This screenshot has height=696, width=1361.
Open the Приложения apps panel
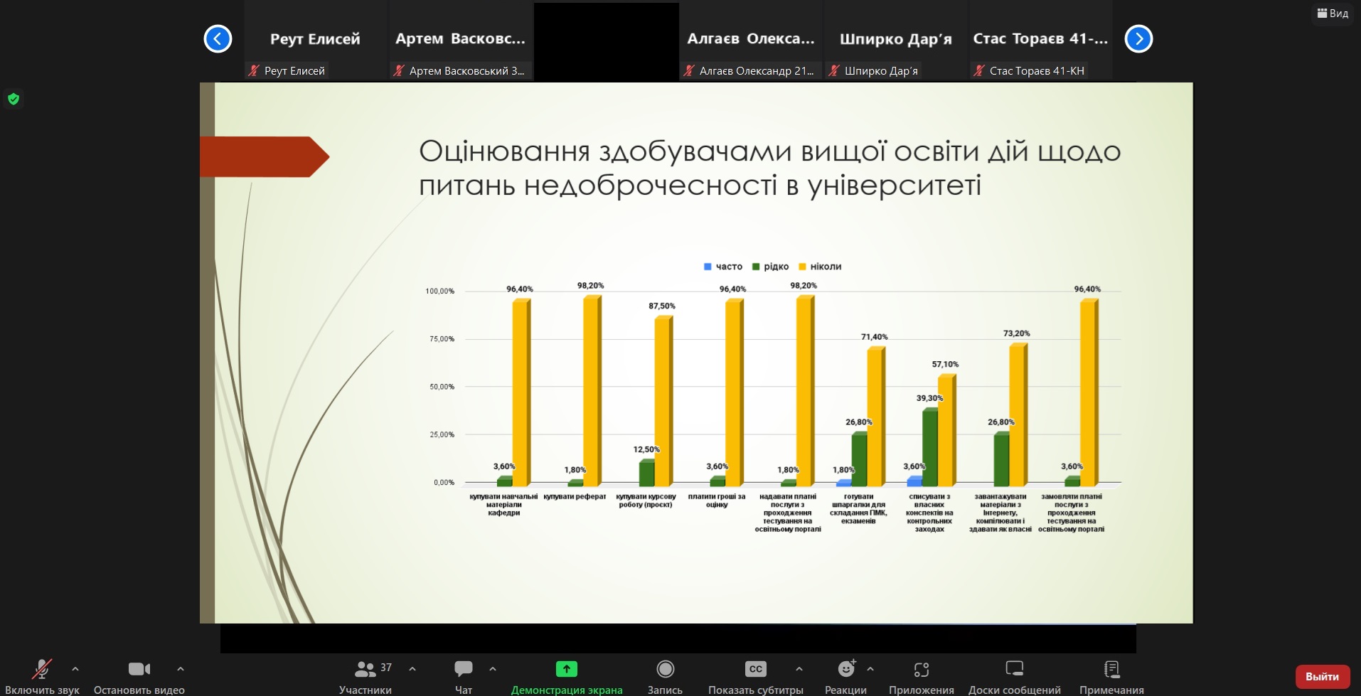pyautogui.click(x=922, y=676)
